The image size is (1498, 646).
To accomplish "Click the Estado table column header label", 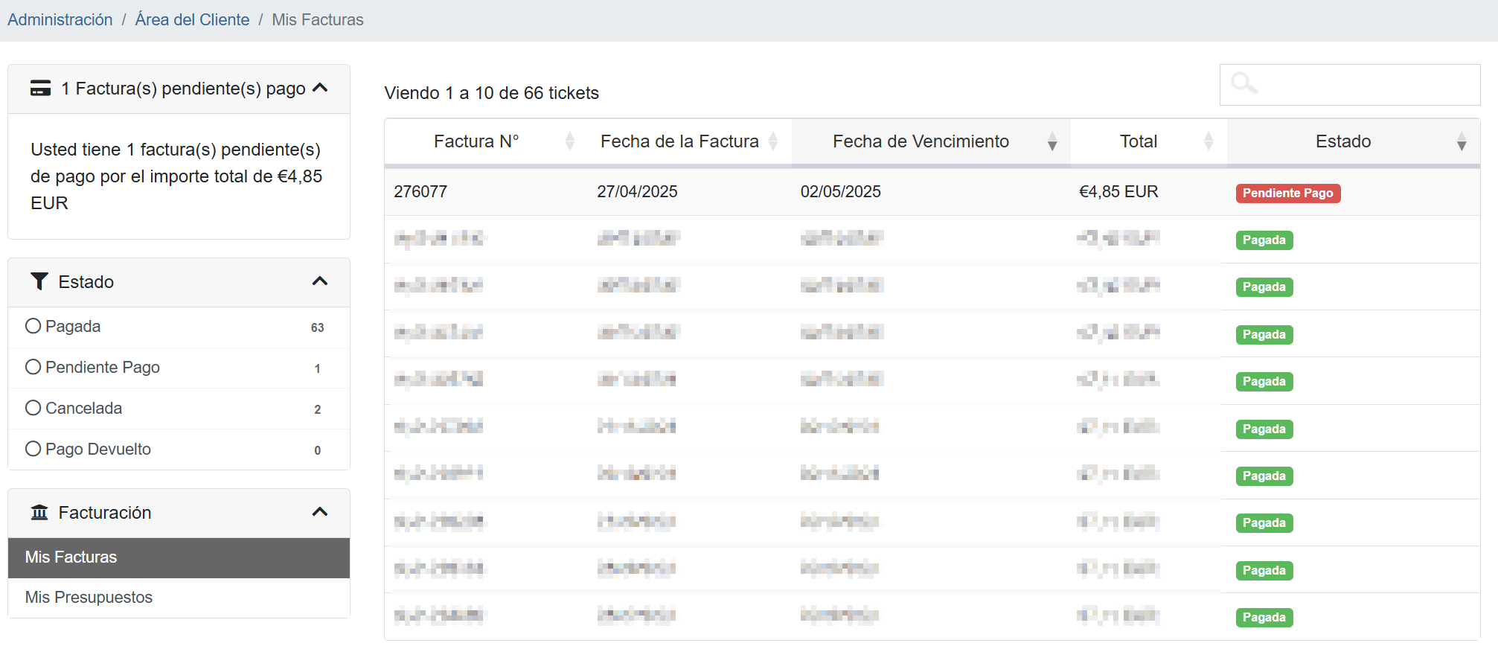I will click(x=1343, y=141).
